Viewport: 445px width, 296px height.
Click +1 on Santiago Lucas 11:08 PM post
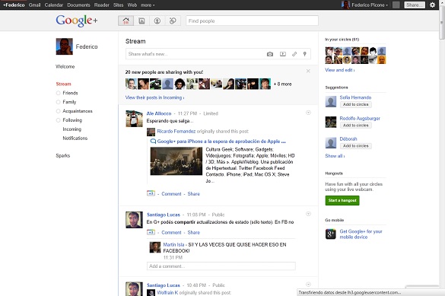[151, 232]
